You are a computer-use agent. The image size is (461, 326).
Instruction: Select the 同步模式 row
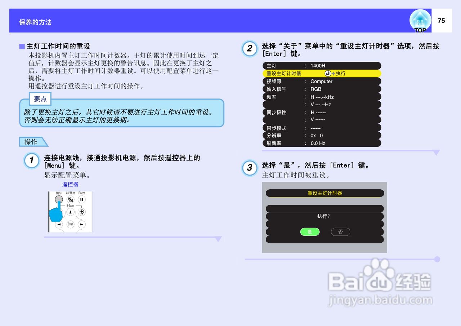(x=322, y=128)
